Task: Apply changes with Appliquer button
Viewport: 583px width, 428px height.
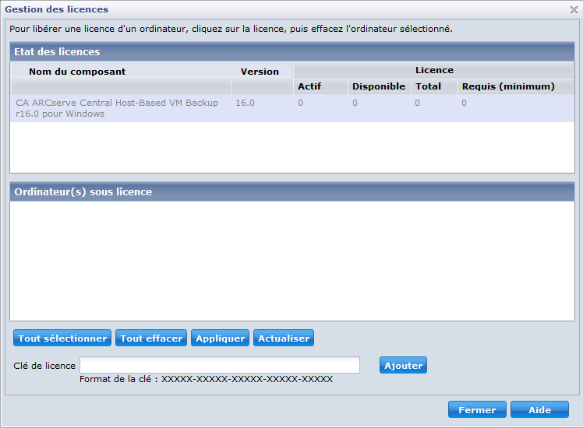Action: [x=220, y=339]
